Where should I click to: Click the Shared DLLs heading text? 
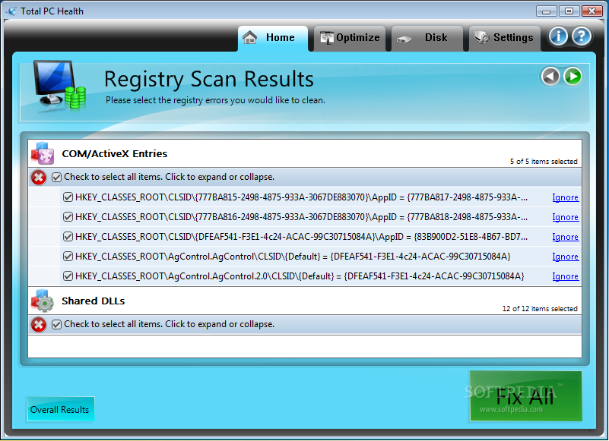pos(94,301)
